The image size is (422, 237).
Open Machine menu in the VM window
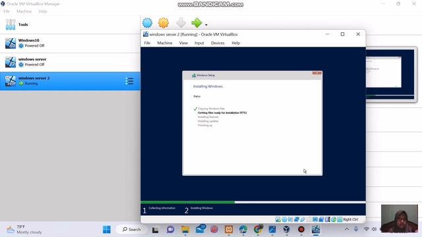click(x=165, y=43)
